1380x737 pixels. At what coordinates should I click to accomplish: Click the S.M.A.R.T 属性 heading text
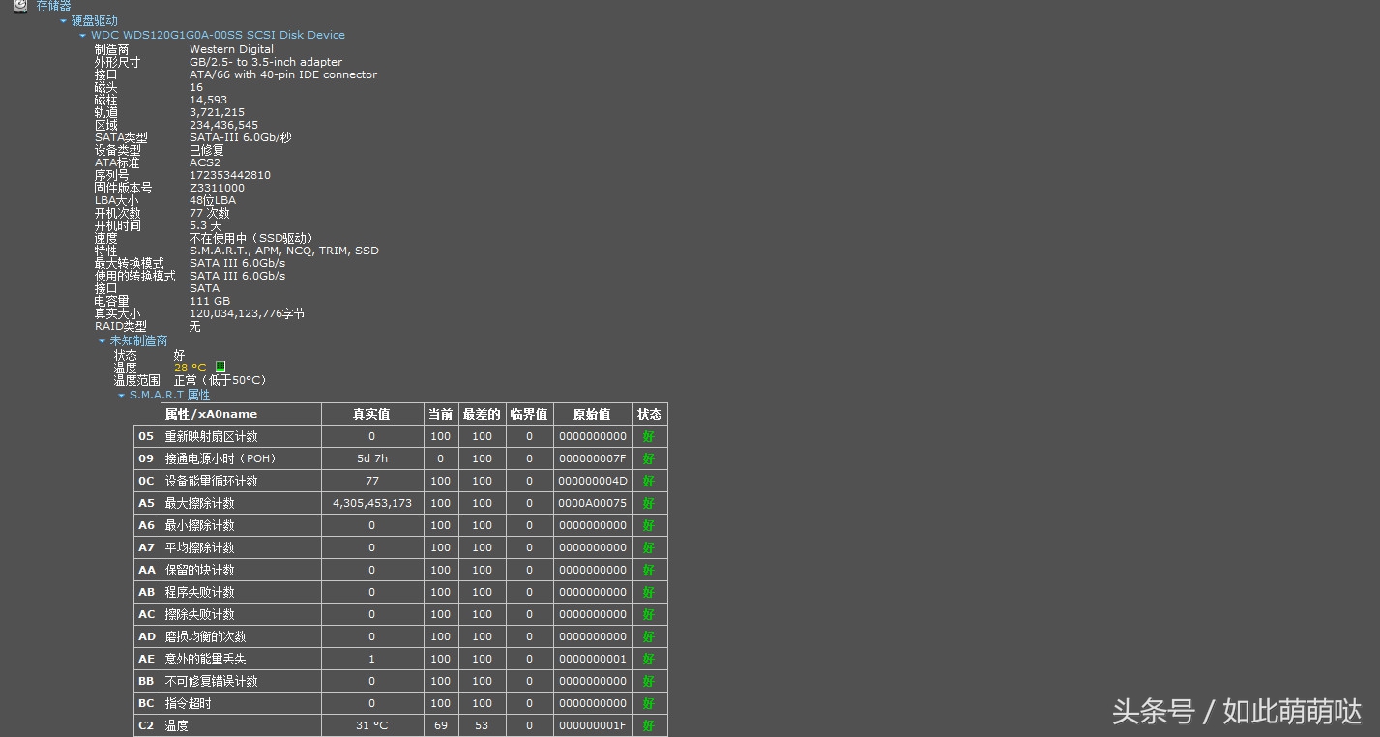tap(169, 395)
